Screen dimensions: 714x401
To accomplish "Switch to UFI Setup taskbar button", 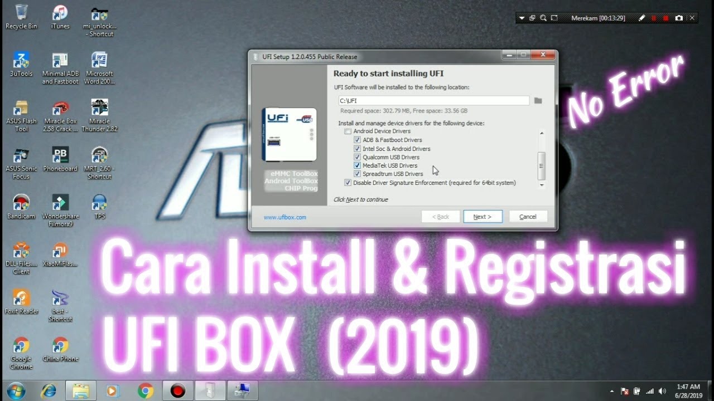I will 210,391.
